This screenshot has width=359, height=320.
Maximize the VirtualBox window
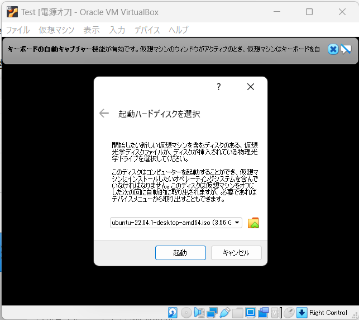click(x=309, y=12)
